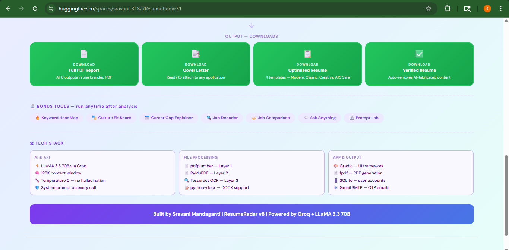Click the magnifier icon beside Job Decoder

pyautogui.click(x=209, y=118)
